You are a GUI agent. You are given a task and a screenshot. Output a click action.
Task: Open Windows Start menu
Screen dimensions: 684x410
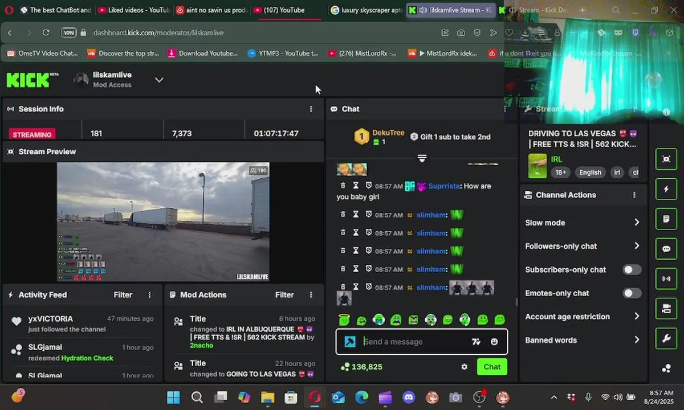173,397
